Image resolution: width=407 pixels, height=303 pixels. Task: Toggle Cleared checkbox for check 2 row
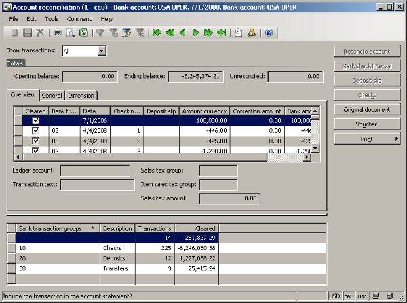pyautogui.click(x=35, y=141)
